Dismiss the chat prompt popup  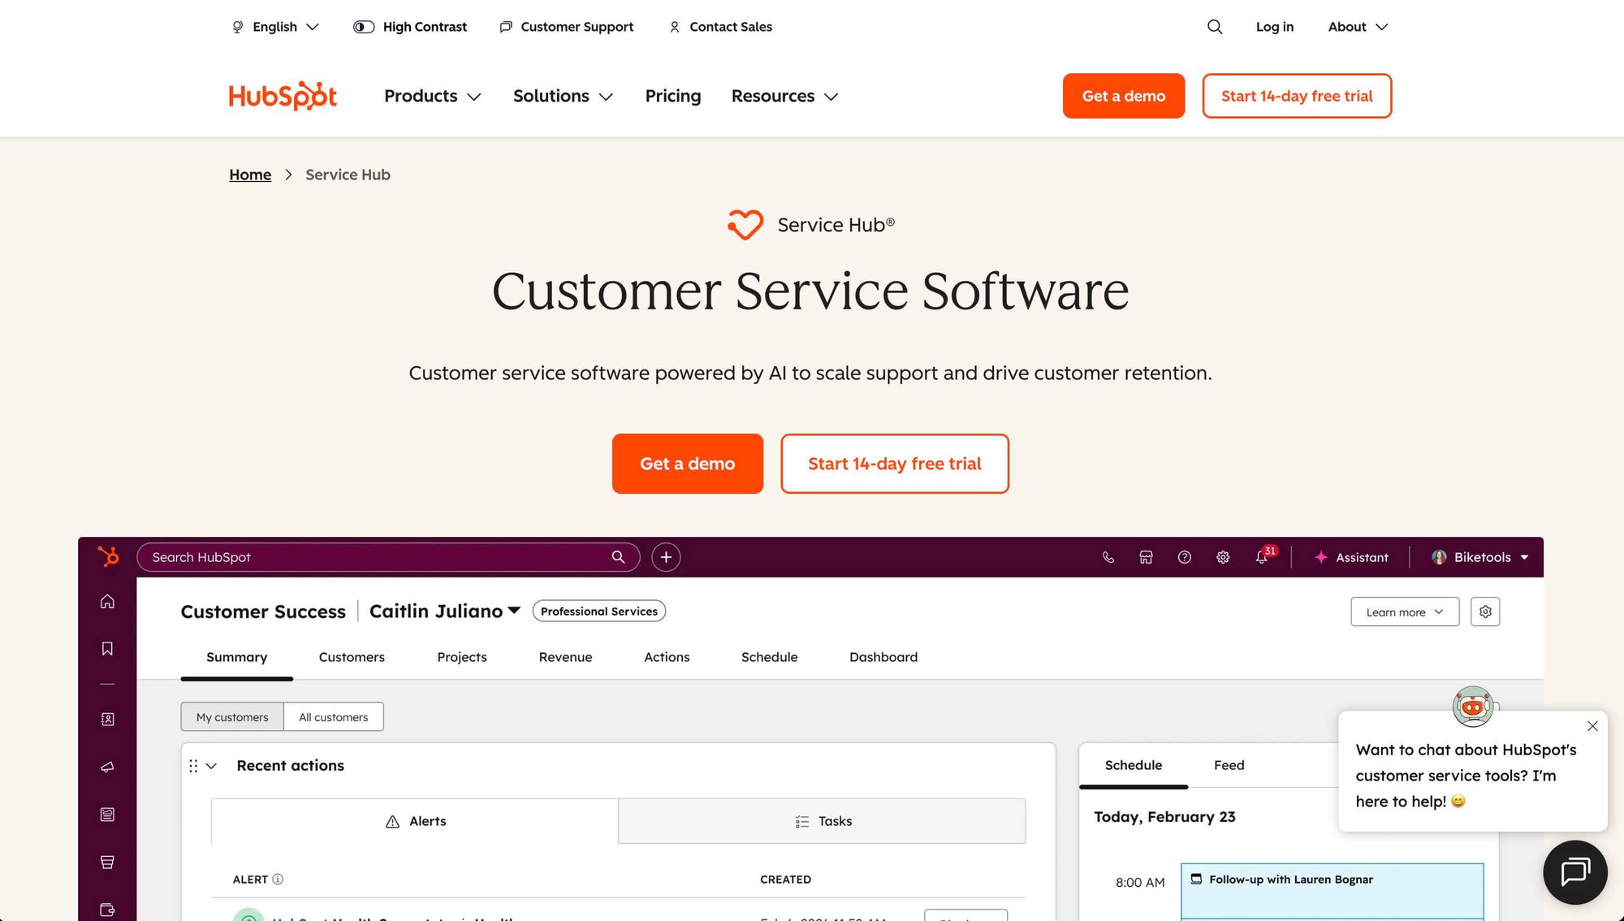[x=1592, y=726]
